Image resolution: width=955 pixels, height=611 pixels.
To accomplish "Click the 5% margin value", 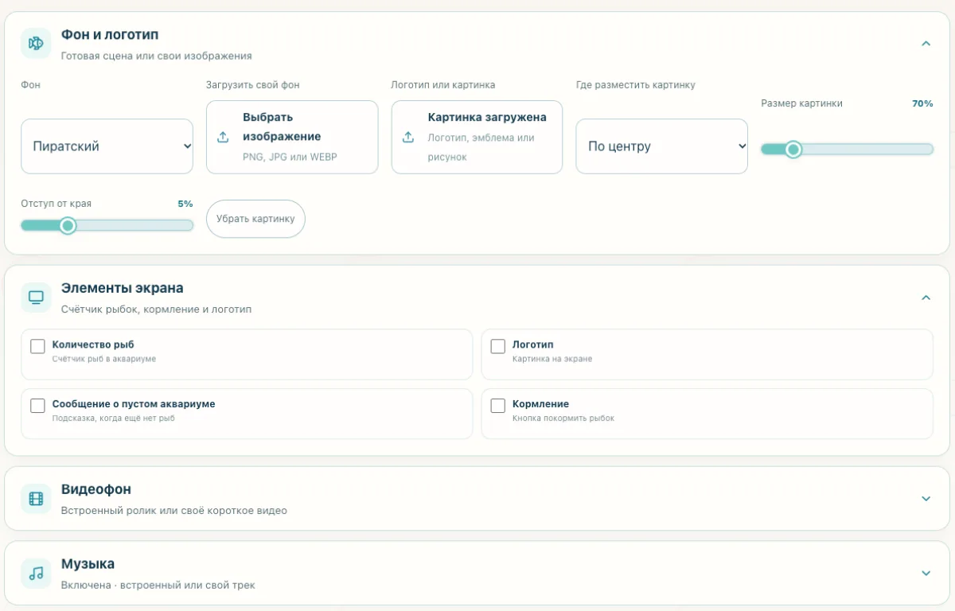I will coord(185,204).
